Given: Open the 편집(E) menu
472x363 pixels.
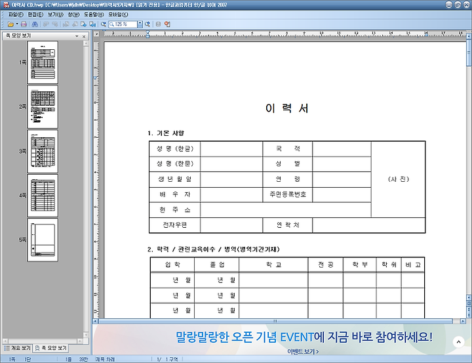Looking at the screenshot, I should [35, 14].
